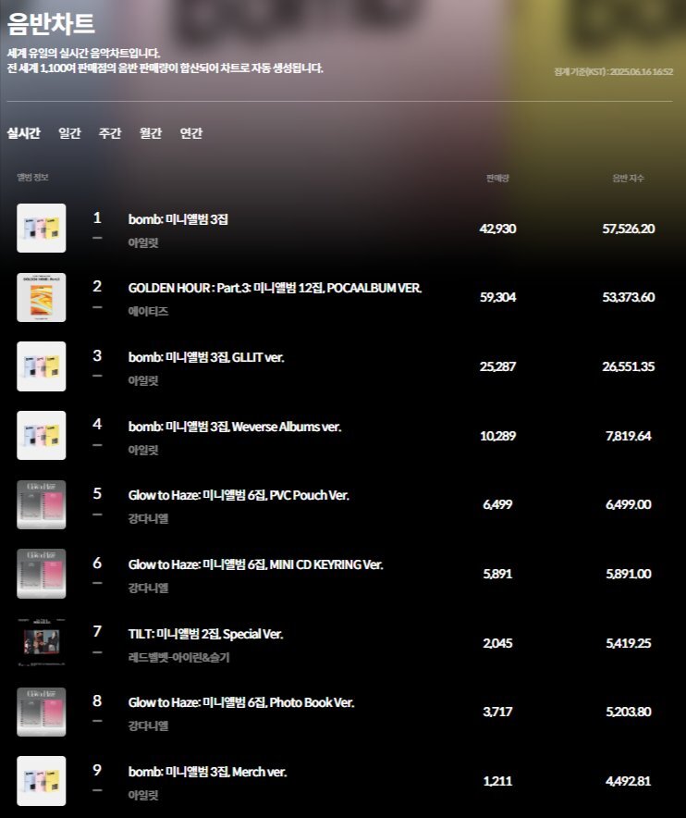
Task: Click sales value 6,499
Action: point(497,504)
